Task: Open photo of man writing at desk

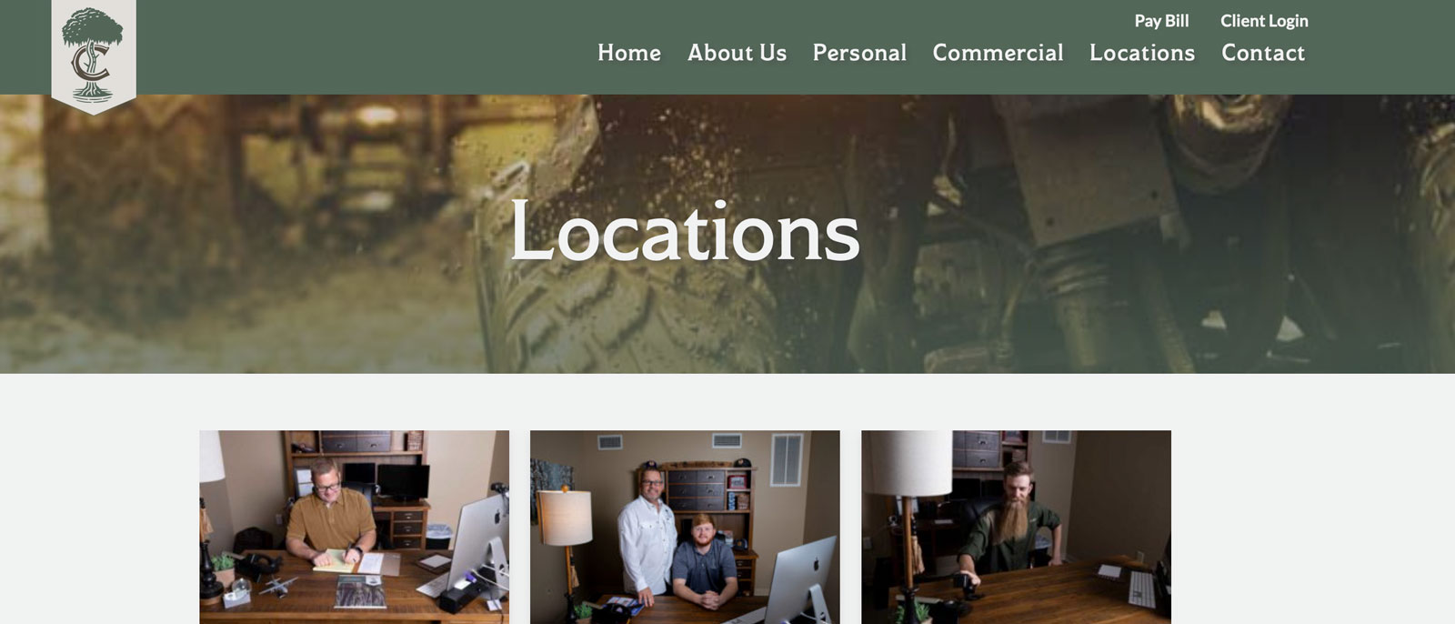Action: click(x=354, y=527)
